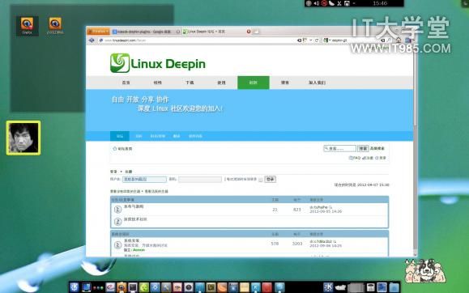Open the search engine dropdown in search bar
The height and width of the screenshot is (293, 469).
coord(326,40)
